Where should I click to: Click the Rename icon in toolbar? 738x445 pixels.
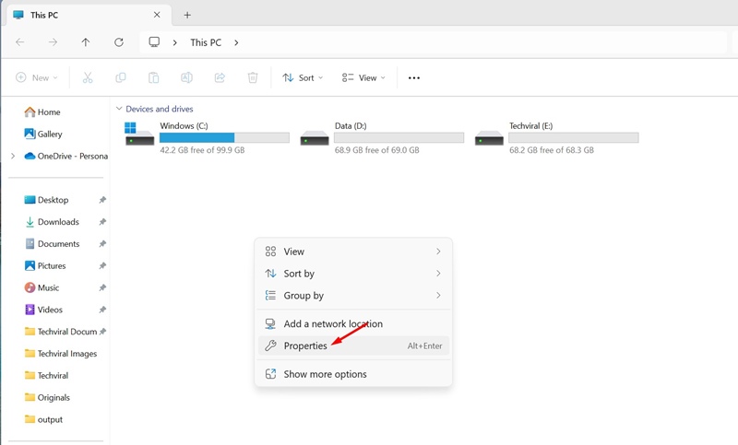pos(186,77)
